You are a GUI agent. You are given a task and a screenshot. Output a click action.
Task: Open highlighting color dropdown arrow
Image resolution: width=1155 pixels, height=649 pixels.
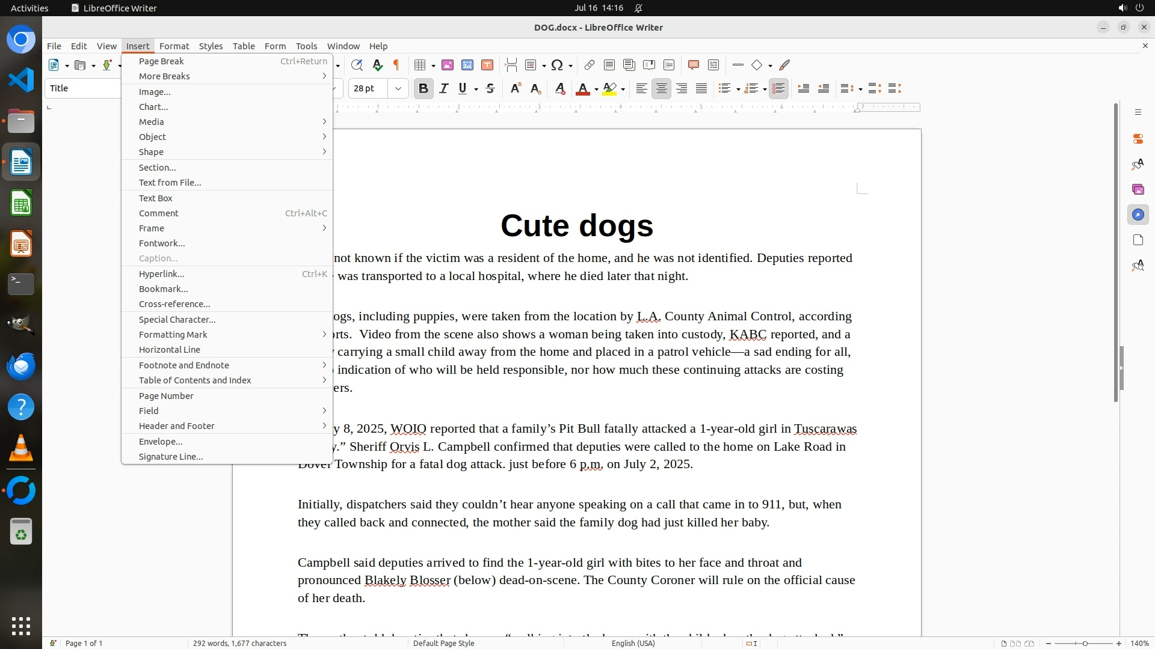coord(623,90)
